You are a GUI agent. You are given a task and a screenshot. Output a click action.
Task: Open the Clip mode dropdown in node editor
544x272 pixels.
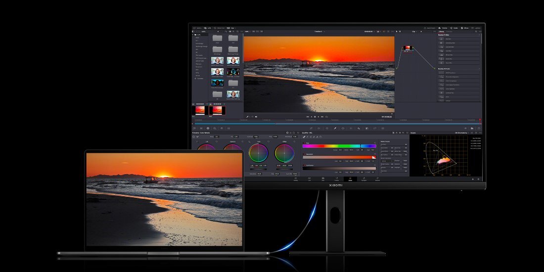[414, 32]
